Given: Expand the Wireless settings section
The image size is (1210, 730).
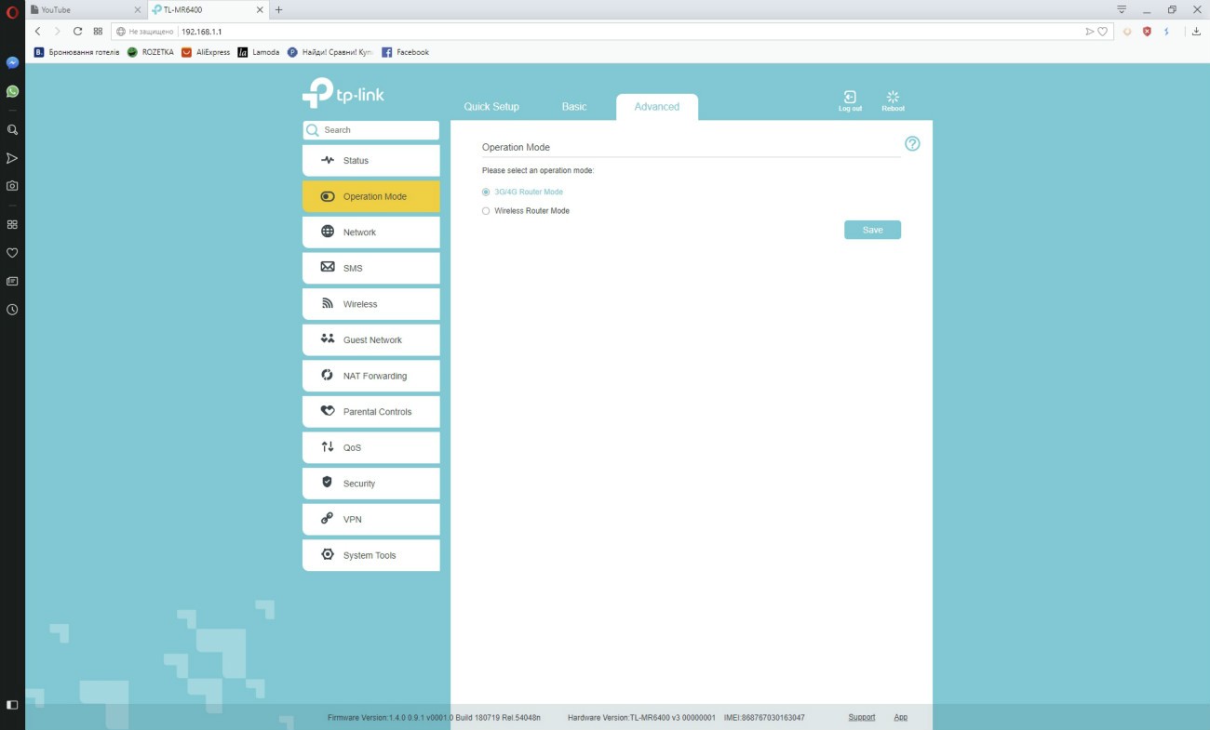Looking at the screenshot, I should click(x=370, y=304).
